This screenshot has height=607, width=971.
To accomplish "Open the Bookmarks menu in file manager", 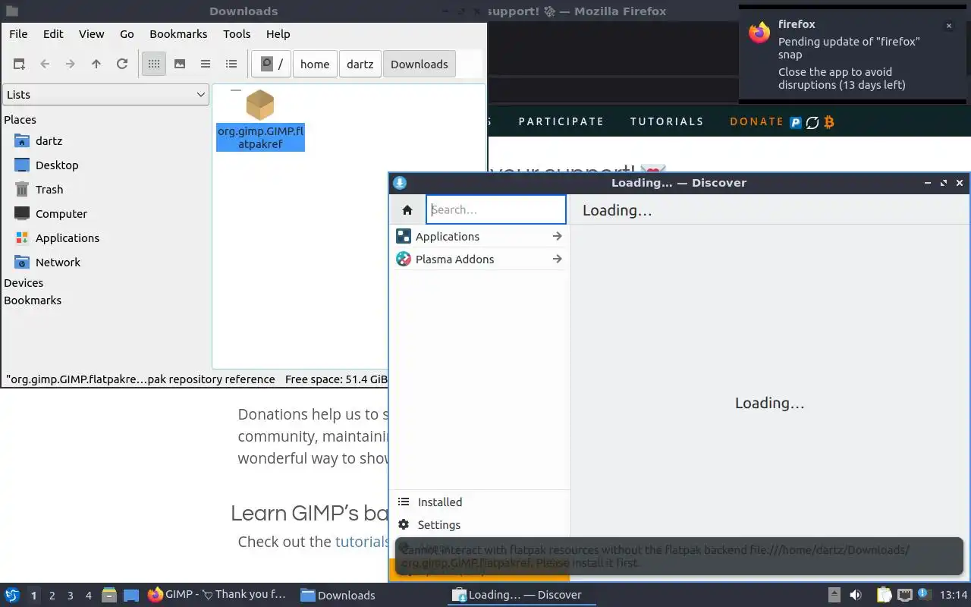I will click(x=178, y=34).
